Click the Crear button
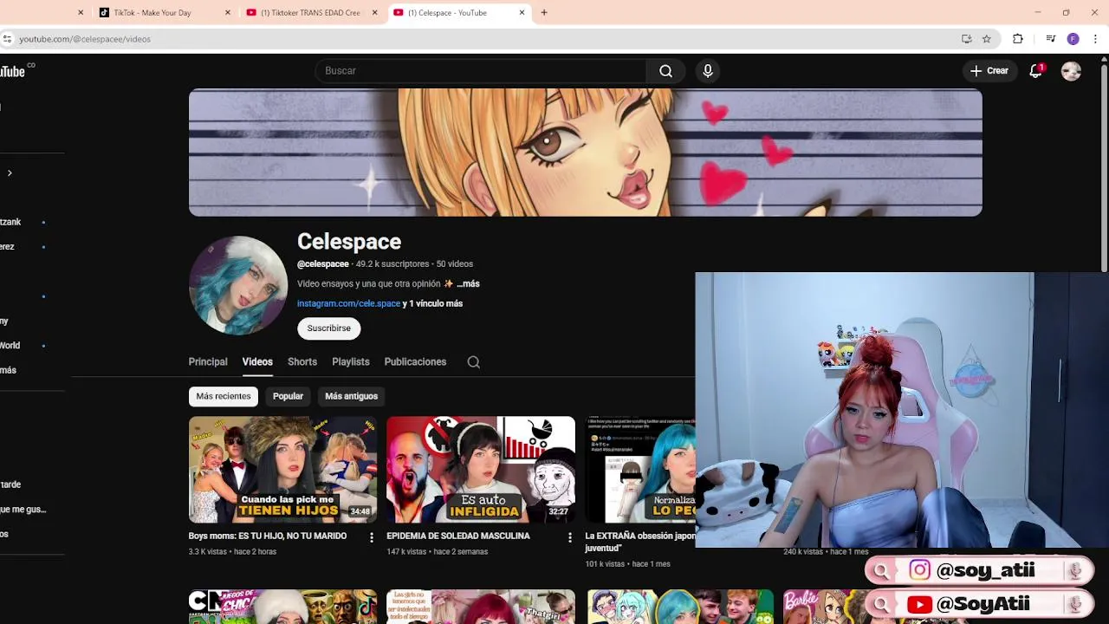Viewport: 1109px width, 624px height. click(x=989, y=71)
